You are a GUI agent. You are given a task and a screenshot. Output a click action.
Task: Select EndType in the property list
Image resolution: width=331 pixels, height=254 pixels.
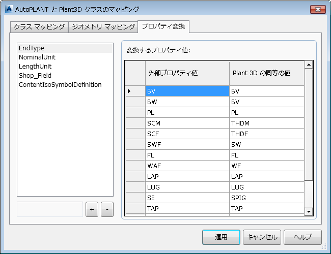click(65, 48)
